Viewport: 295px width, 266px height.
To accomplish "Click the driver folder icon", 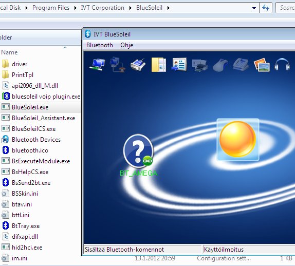I will [x=5, y=64].
